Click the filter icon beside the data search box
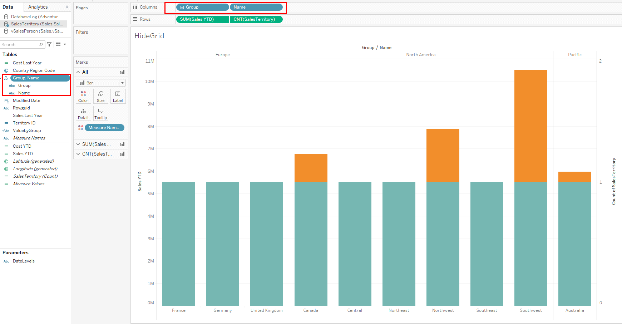 pyautogui.click(x=49, y=44)
